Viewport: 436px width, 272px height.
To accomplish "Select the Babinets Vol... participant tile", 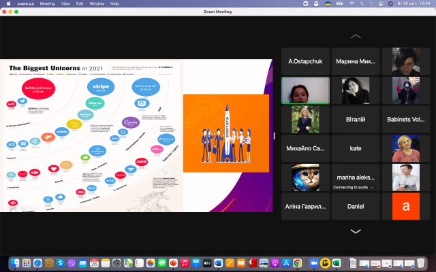I will (x=406, y=120).
